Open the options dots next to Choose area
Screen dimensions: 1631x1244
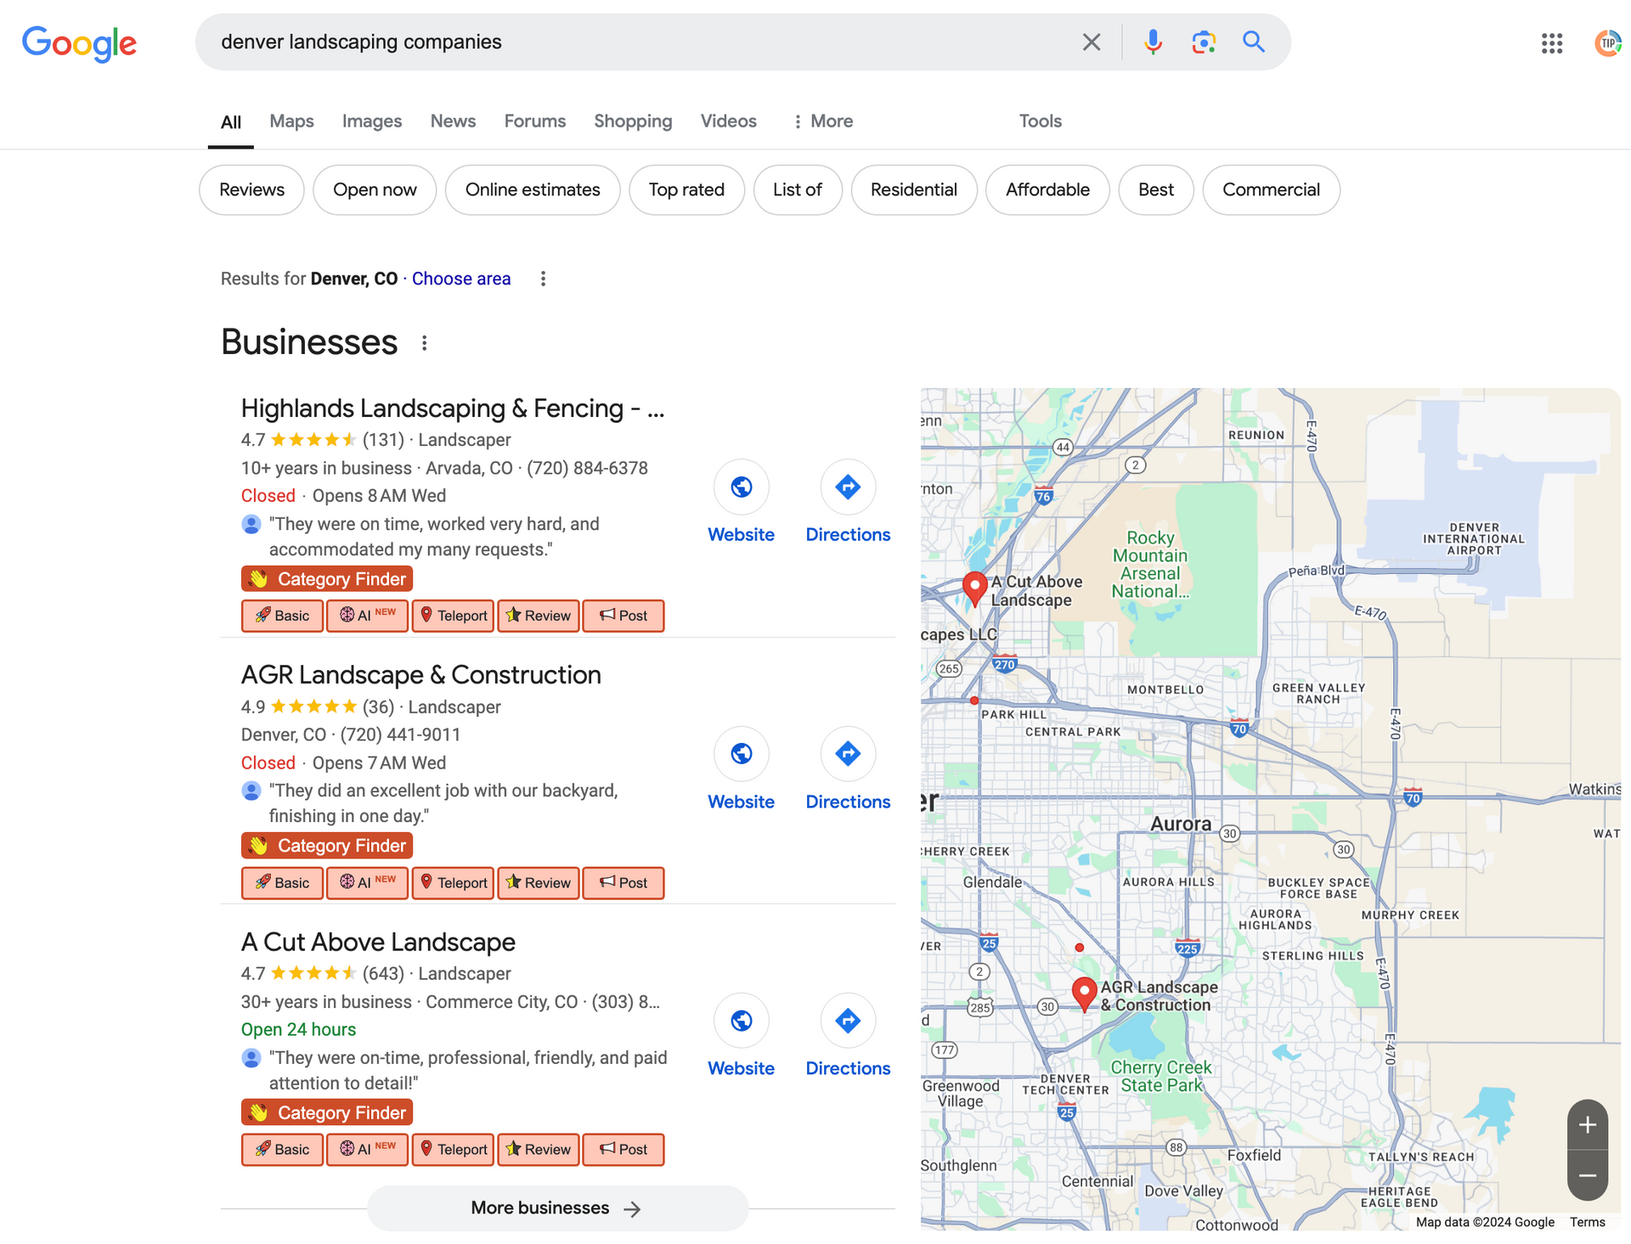click(x=543, y=279)
